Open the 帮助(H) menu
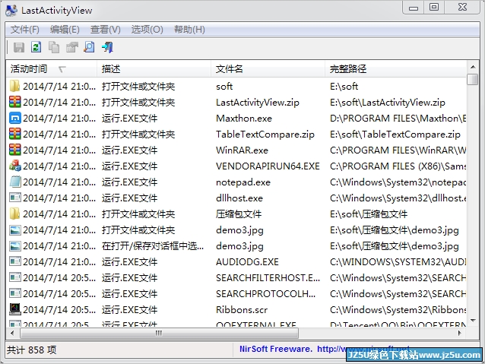This screenshot has height=364, width=485. pos(189,30)
